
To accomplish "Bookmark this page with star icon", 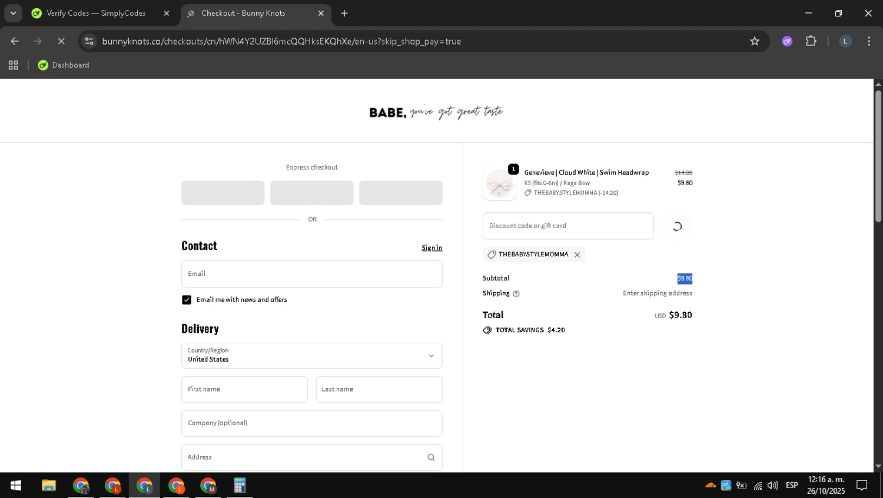I will (x=755, y=41).
